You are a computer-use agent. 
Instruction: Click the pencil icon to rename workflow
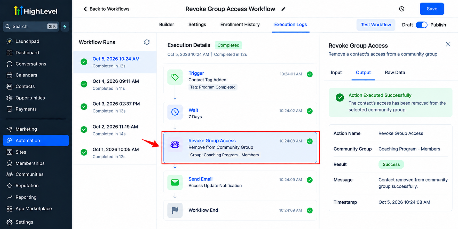[283, 9]
